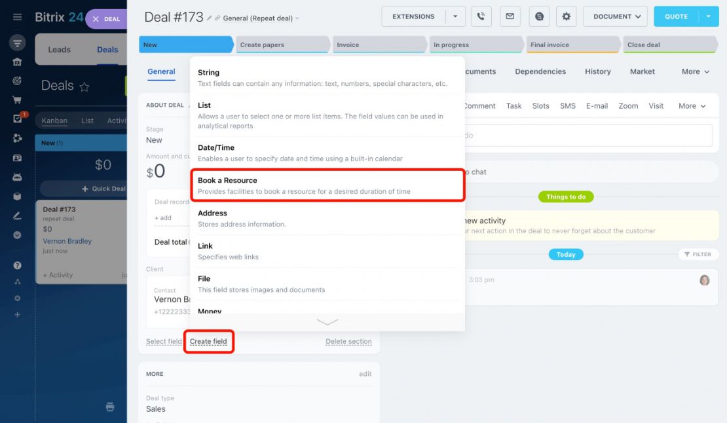The image size is (727, 423).
Task: Open the signature pen icon in the sidebar
Action: tap(17, 216)
